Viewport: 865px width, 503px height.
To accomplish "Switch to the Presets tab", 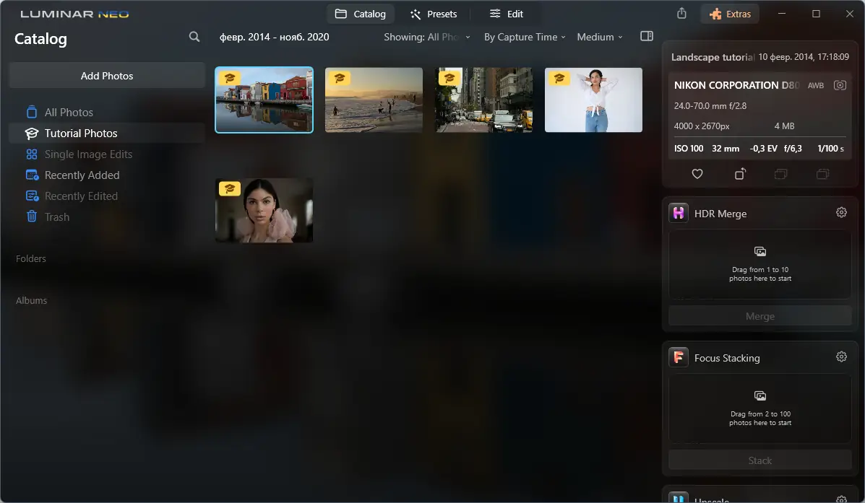I will point(434,14).
